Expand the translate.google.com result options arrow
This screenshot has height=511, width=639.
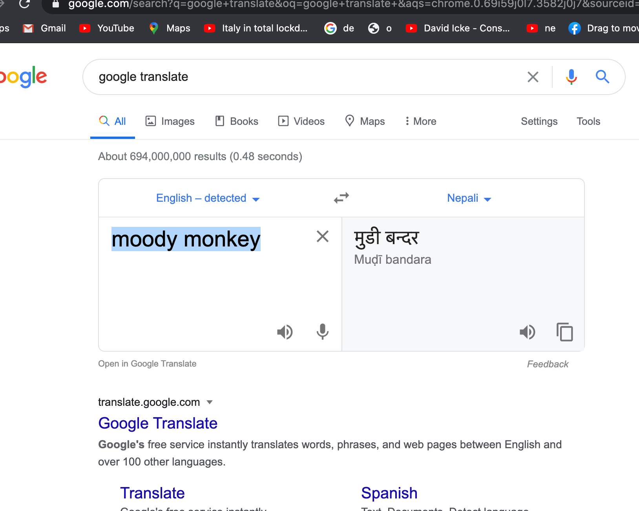click(210, 402)
